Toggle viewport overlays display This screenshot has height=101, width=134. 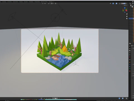[116, 3]
